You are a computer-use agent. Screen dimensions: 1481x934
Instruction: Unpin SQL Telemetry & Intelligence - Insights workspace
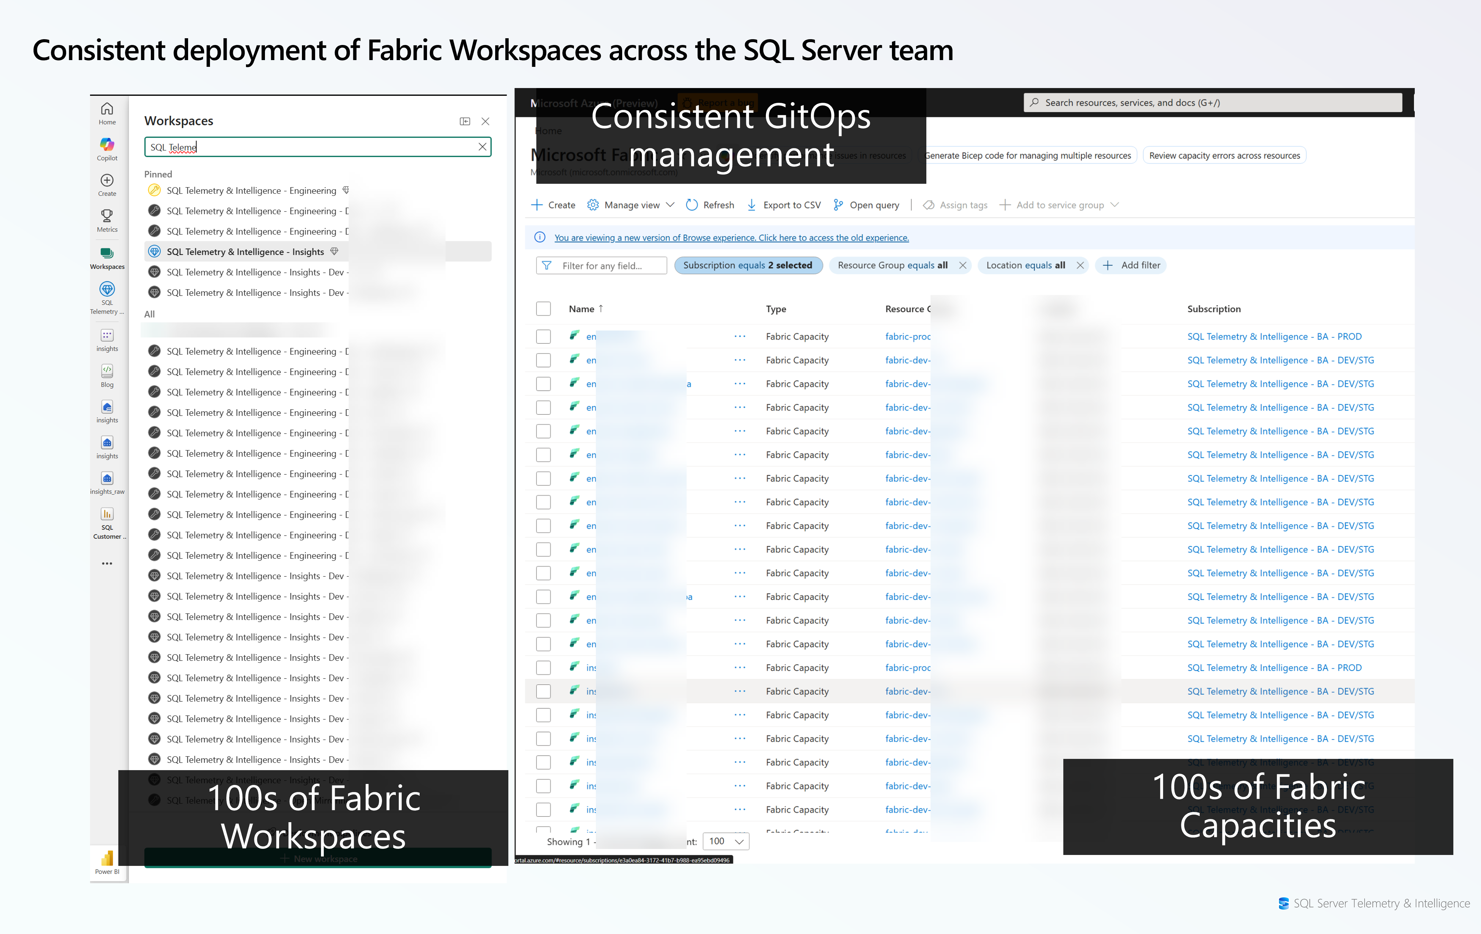click(334, 251)
